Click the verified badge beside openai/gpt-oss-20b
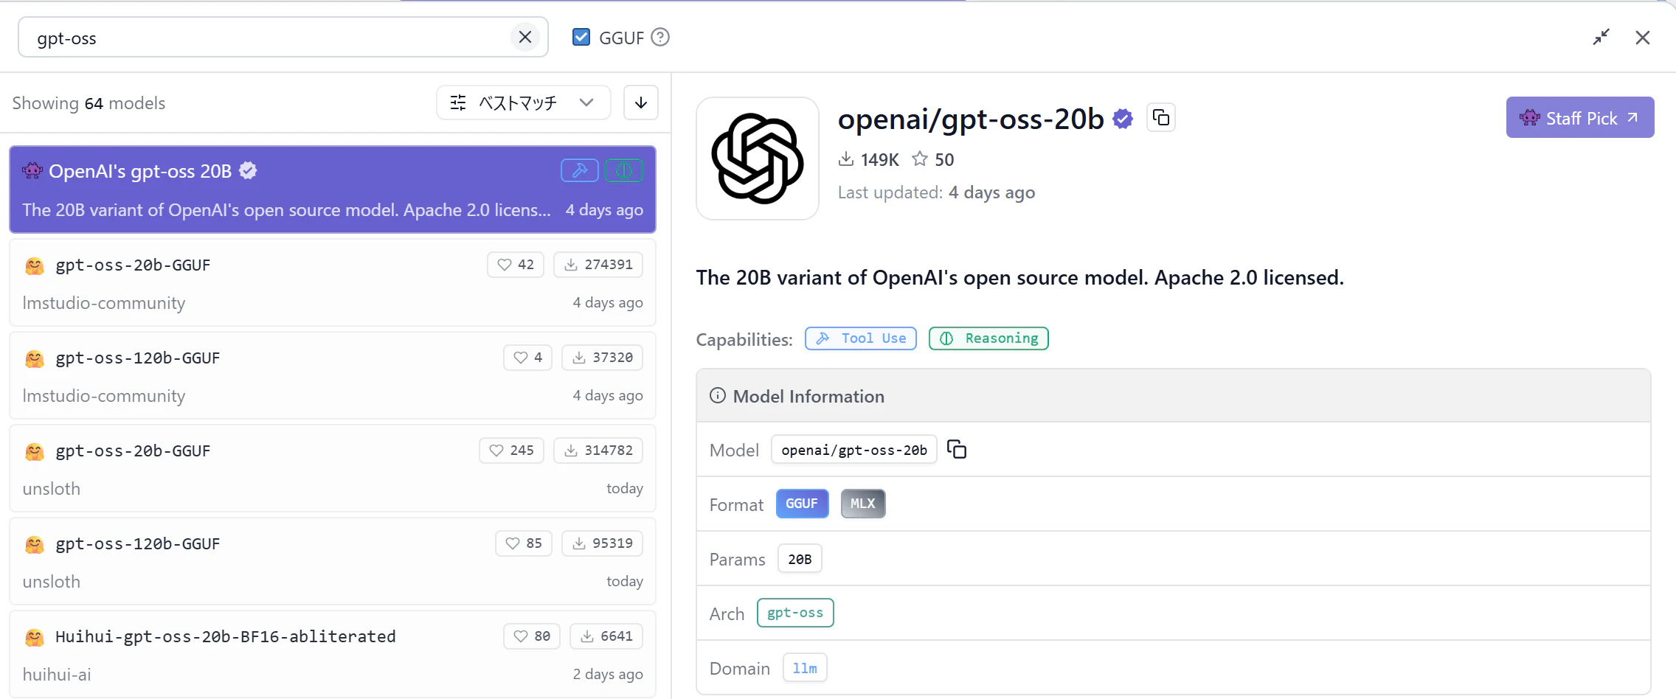 [x=1123, y=119]
